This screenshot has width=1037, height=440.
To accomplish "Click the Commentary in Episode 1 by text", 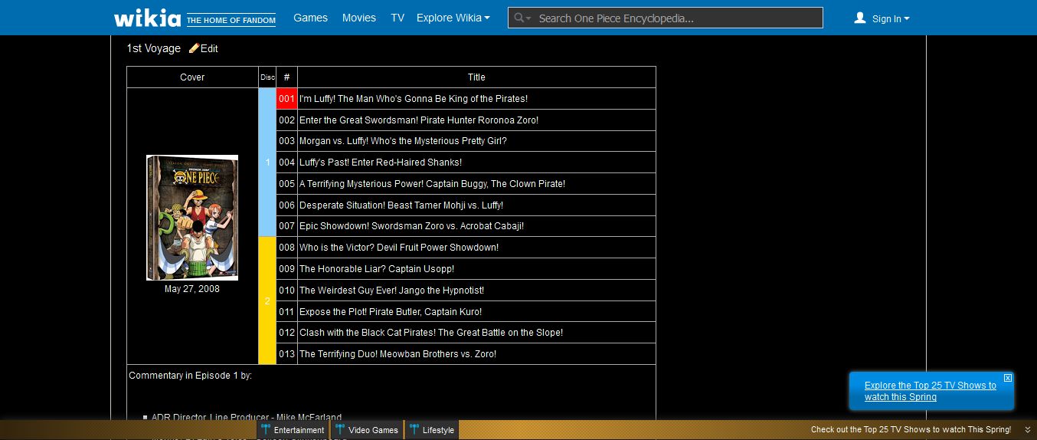I will pos(190,376).
